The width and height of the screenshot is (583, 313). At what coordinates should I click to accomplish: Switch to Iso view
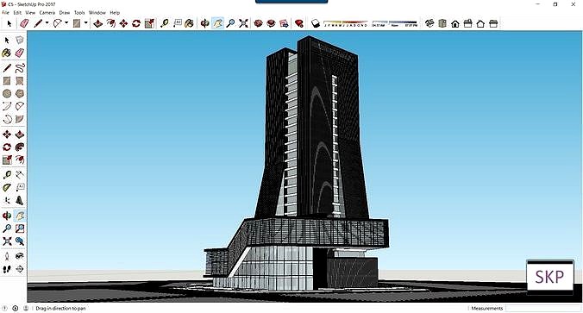click(x=429, y=23)
